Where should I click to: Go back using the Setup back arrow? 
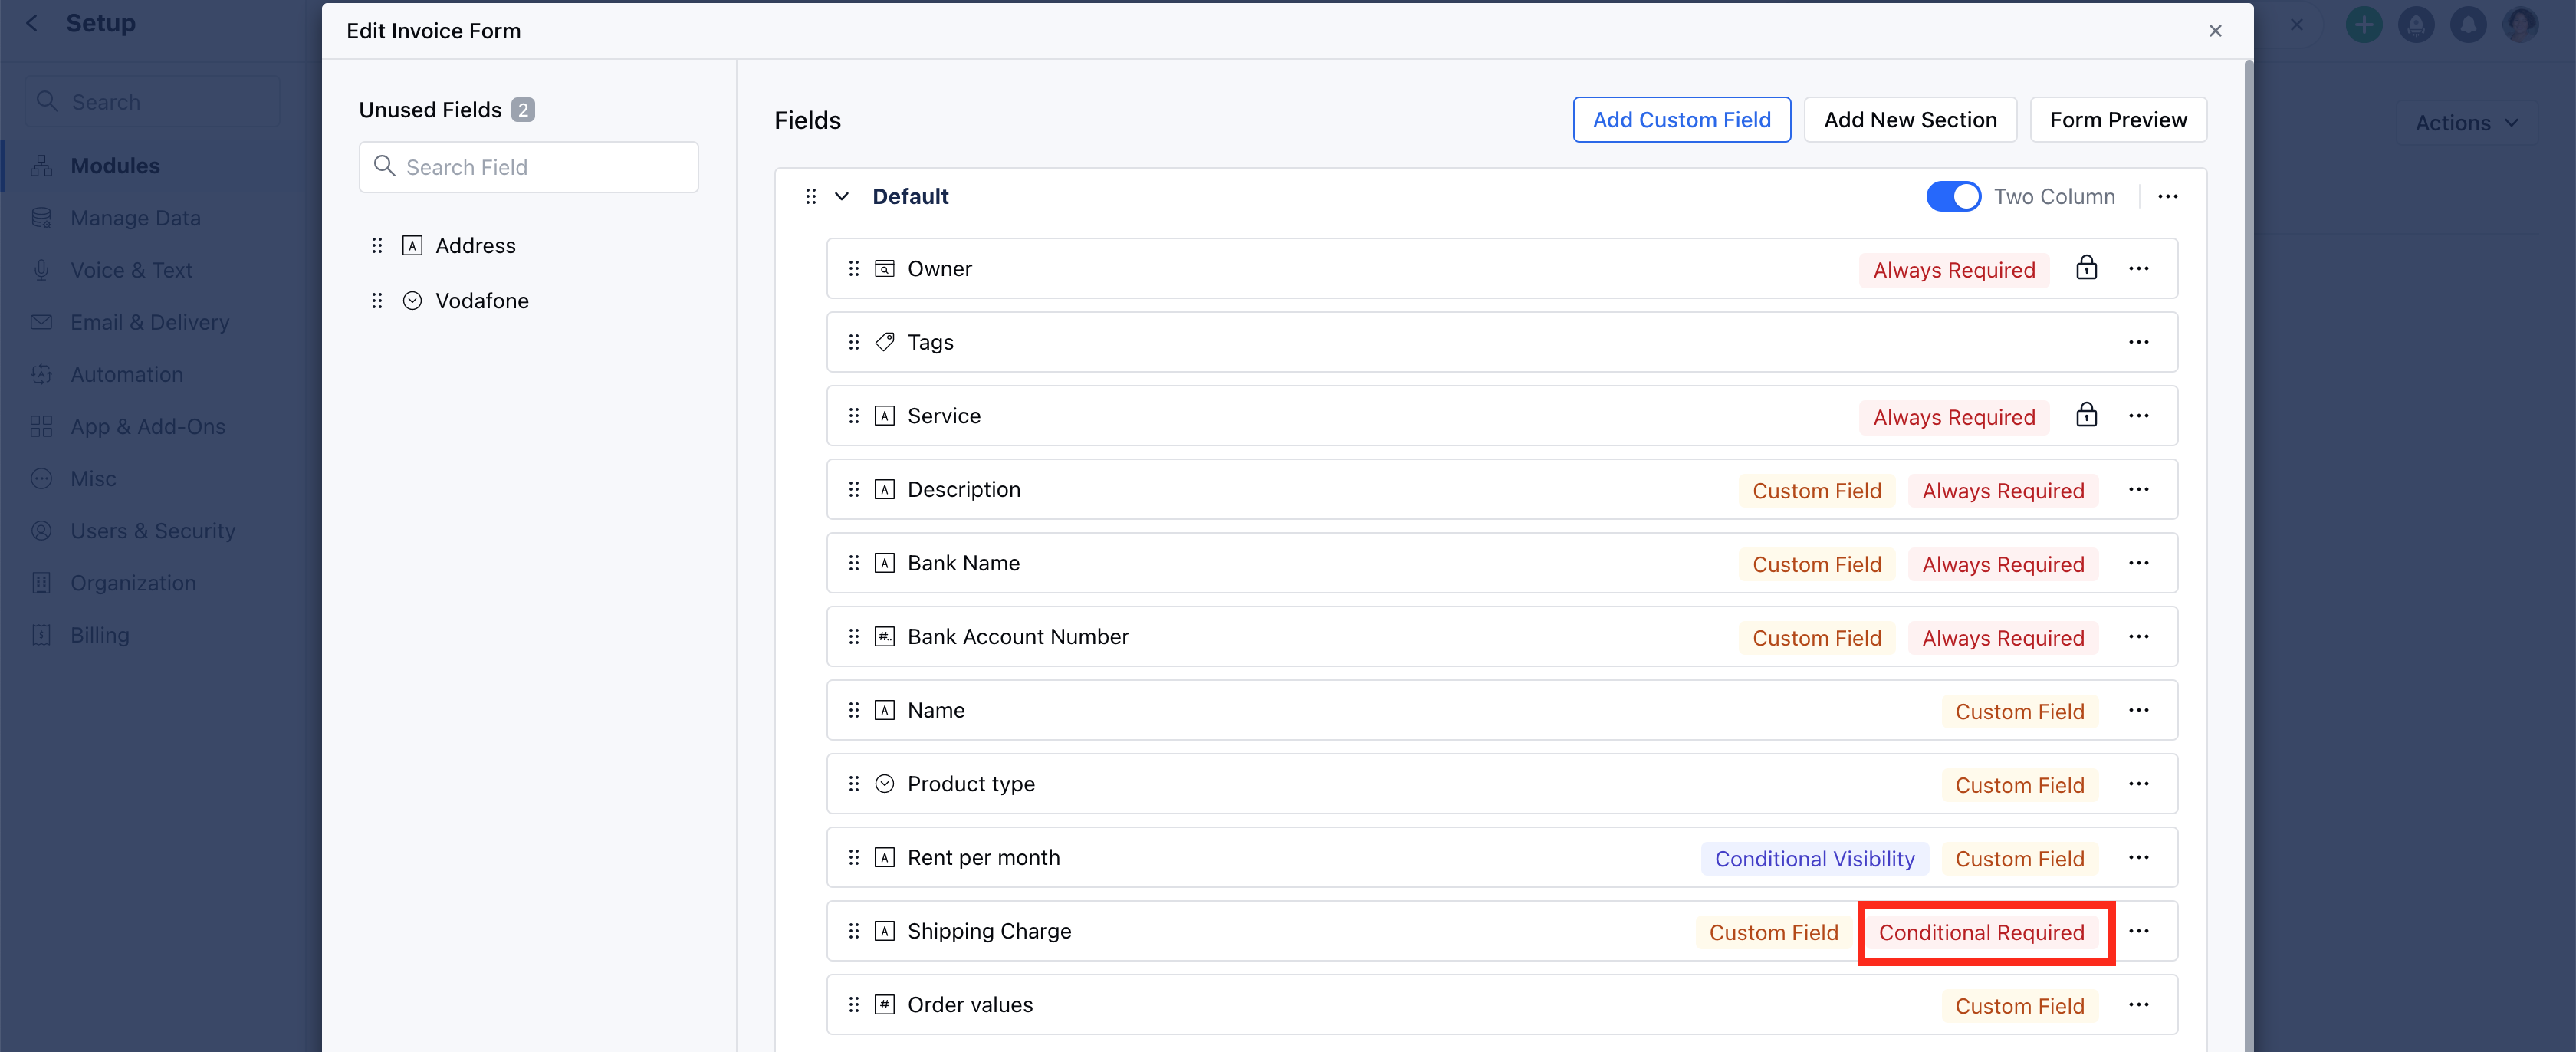click(32, 23)
